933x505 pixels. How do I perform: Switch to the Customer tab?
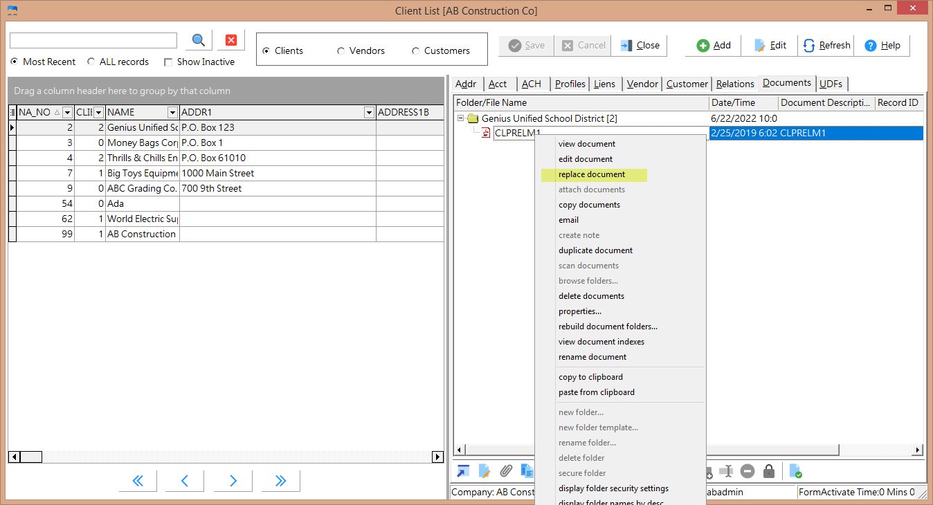[x=687, y=84]
